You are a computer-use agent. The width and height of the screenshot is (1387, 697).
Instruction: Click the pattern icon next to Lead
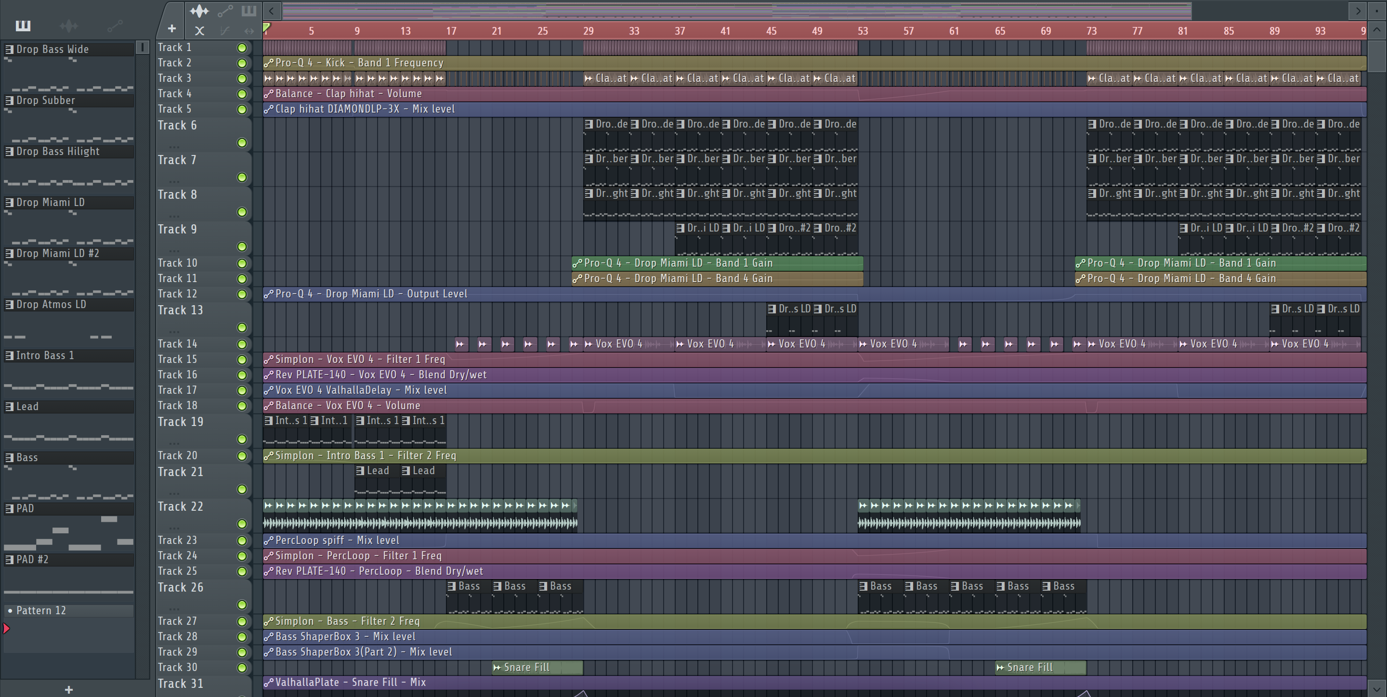9,406
